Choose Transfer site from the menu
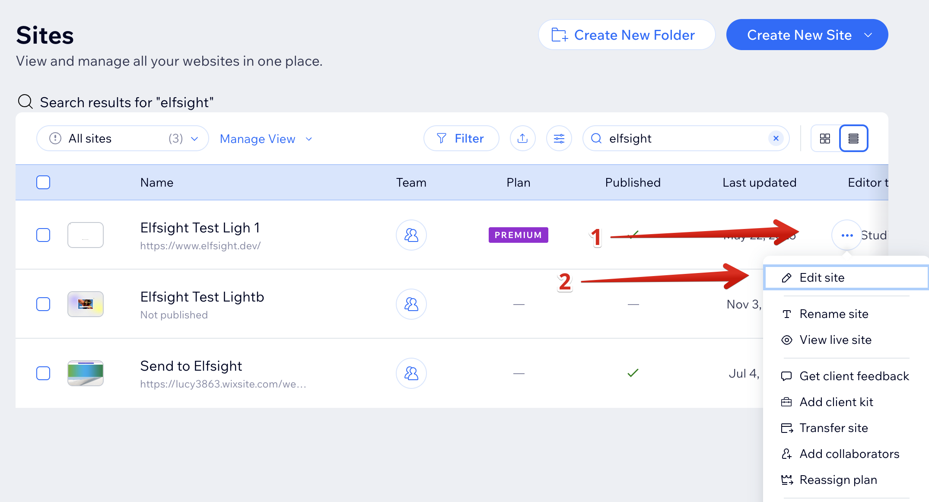The image size is (929, 502). coord(846,428)
